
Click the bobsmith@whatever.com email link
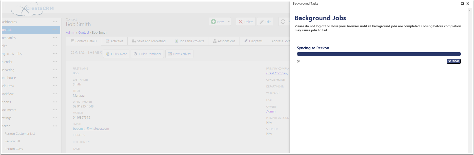pos(91,128)
